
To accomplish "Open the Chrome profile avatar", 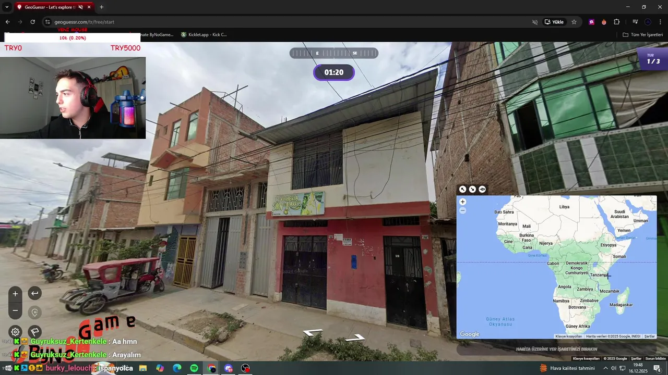I will (648, 22).
